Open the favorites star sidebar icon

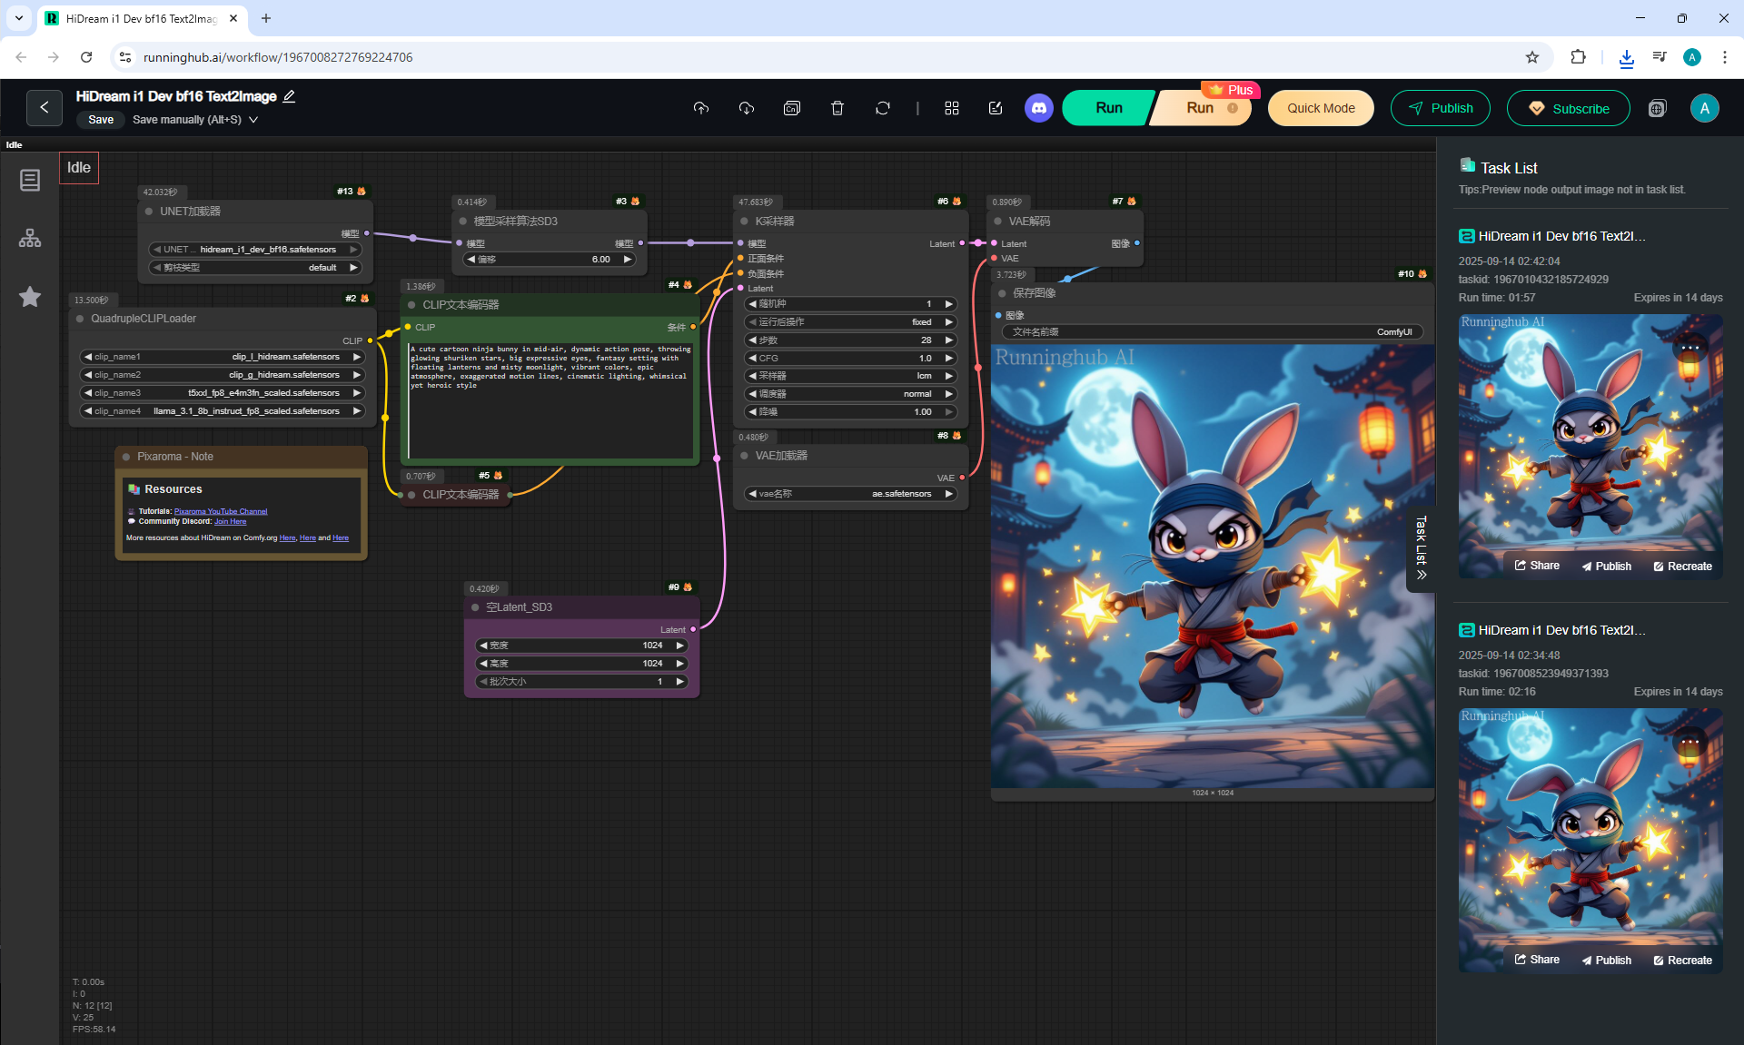[x=30, y=297]
